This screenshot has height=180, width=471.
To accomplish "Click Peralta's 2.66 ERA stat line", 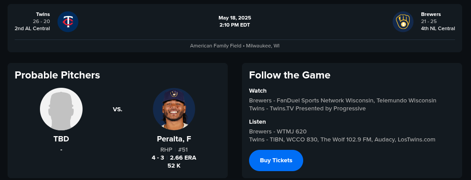I will pos(183,157).
